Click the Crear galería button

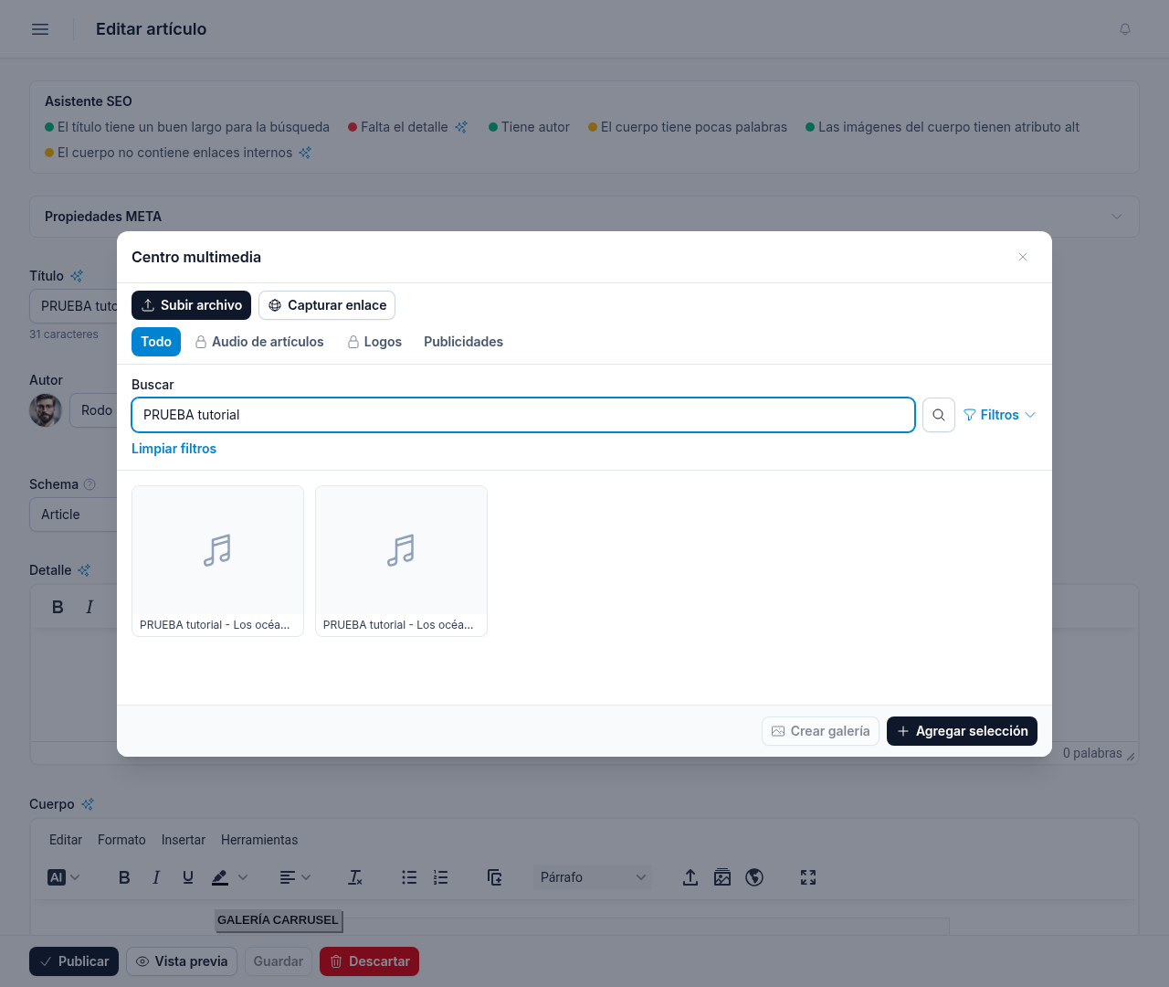820,731
